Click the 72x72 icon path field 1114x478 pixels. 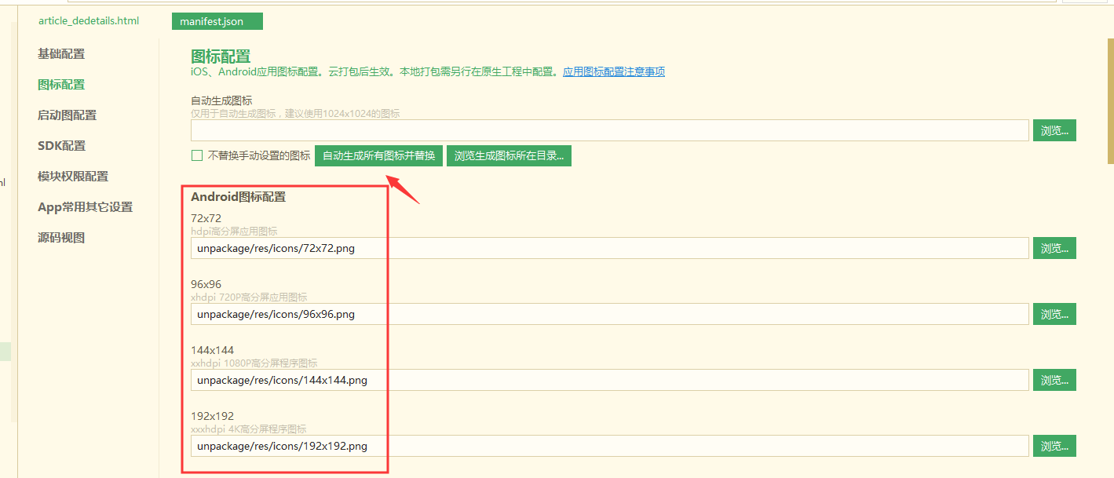pos(609,248)
